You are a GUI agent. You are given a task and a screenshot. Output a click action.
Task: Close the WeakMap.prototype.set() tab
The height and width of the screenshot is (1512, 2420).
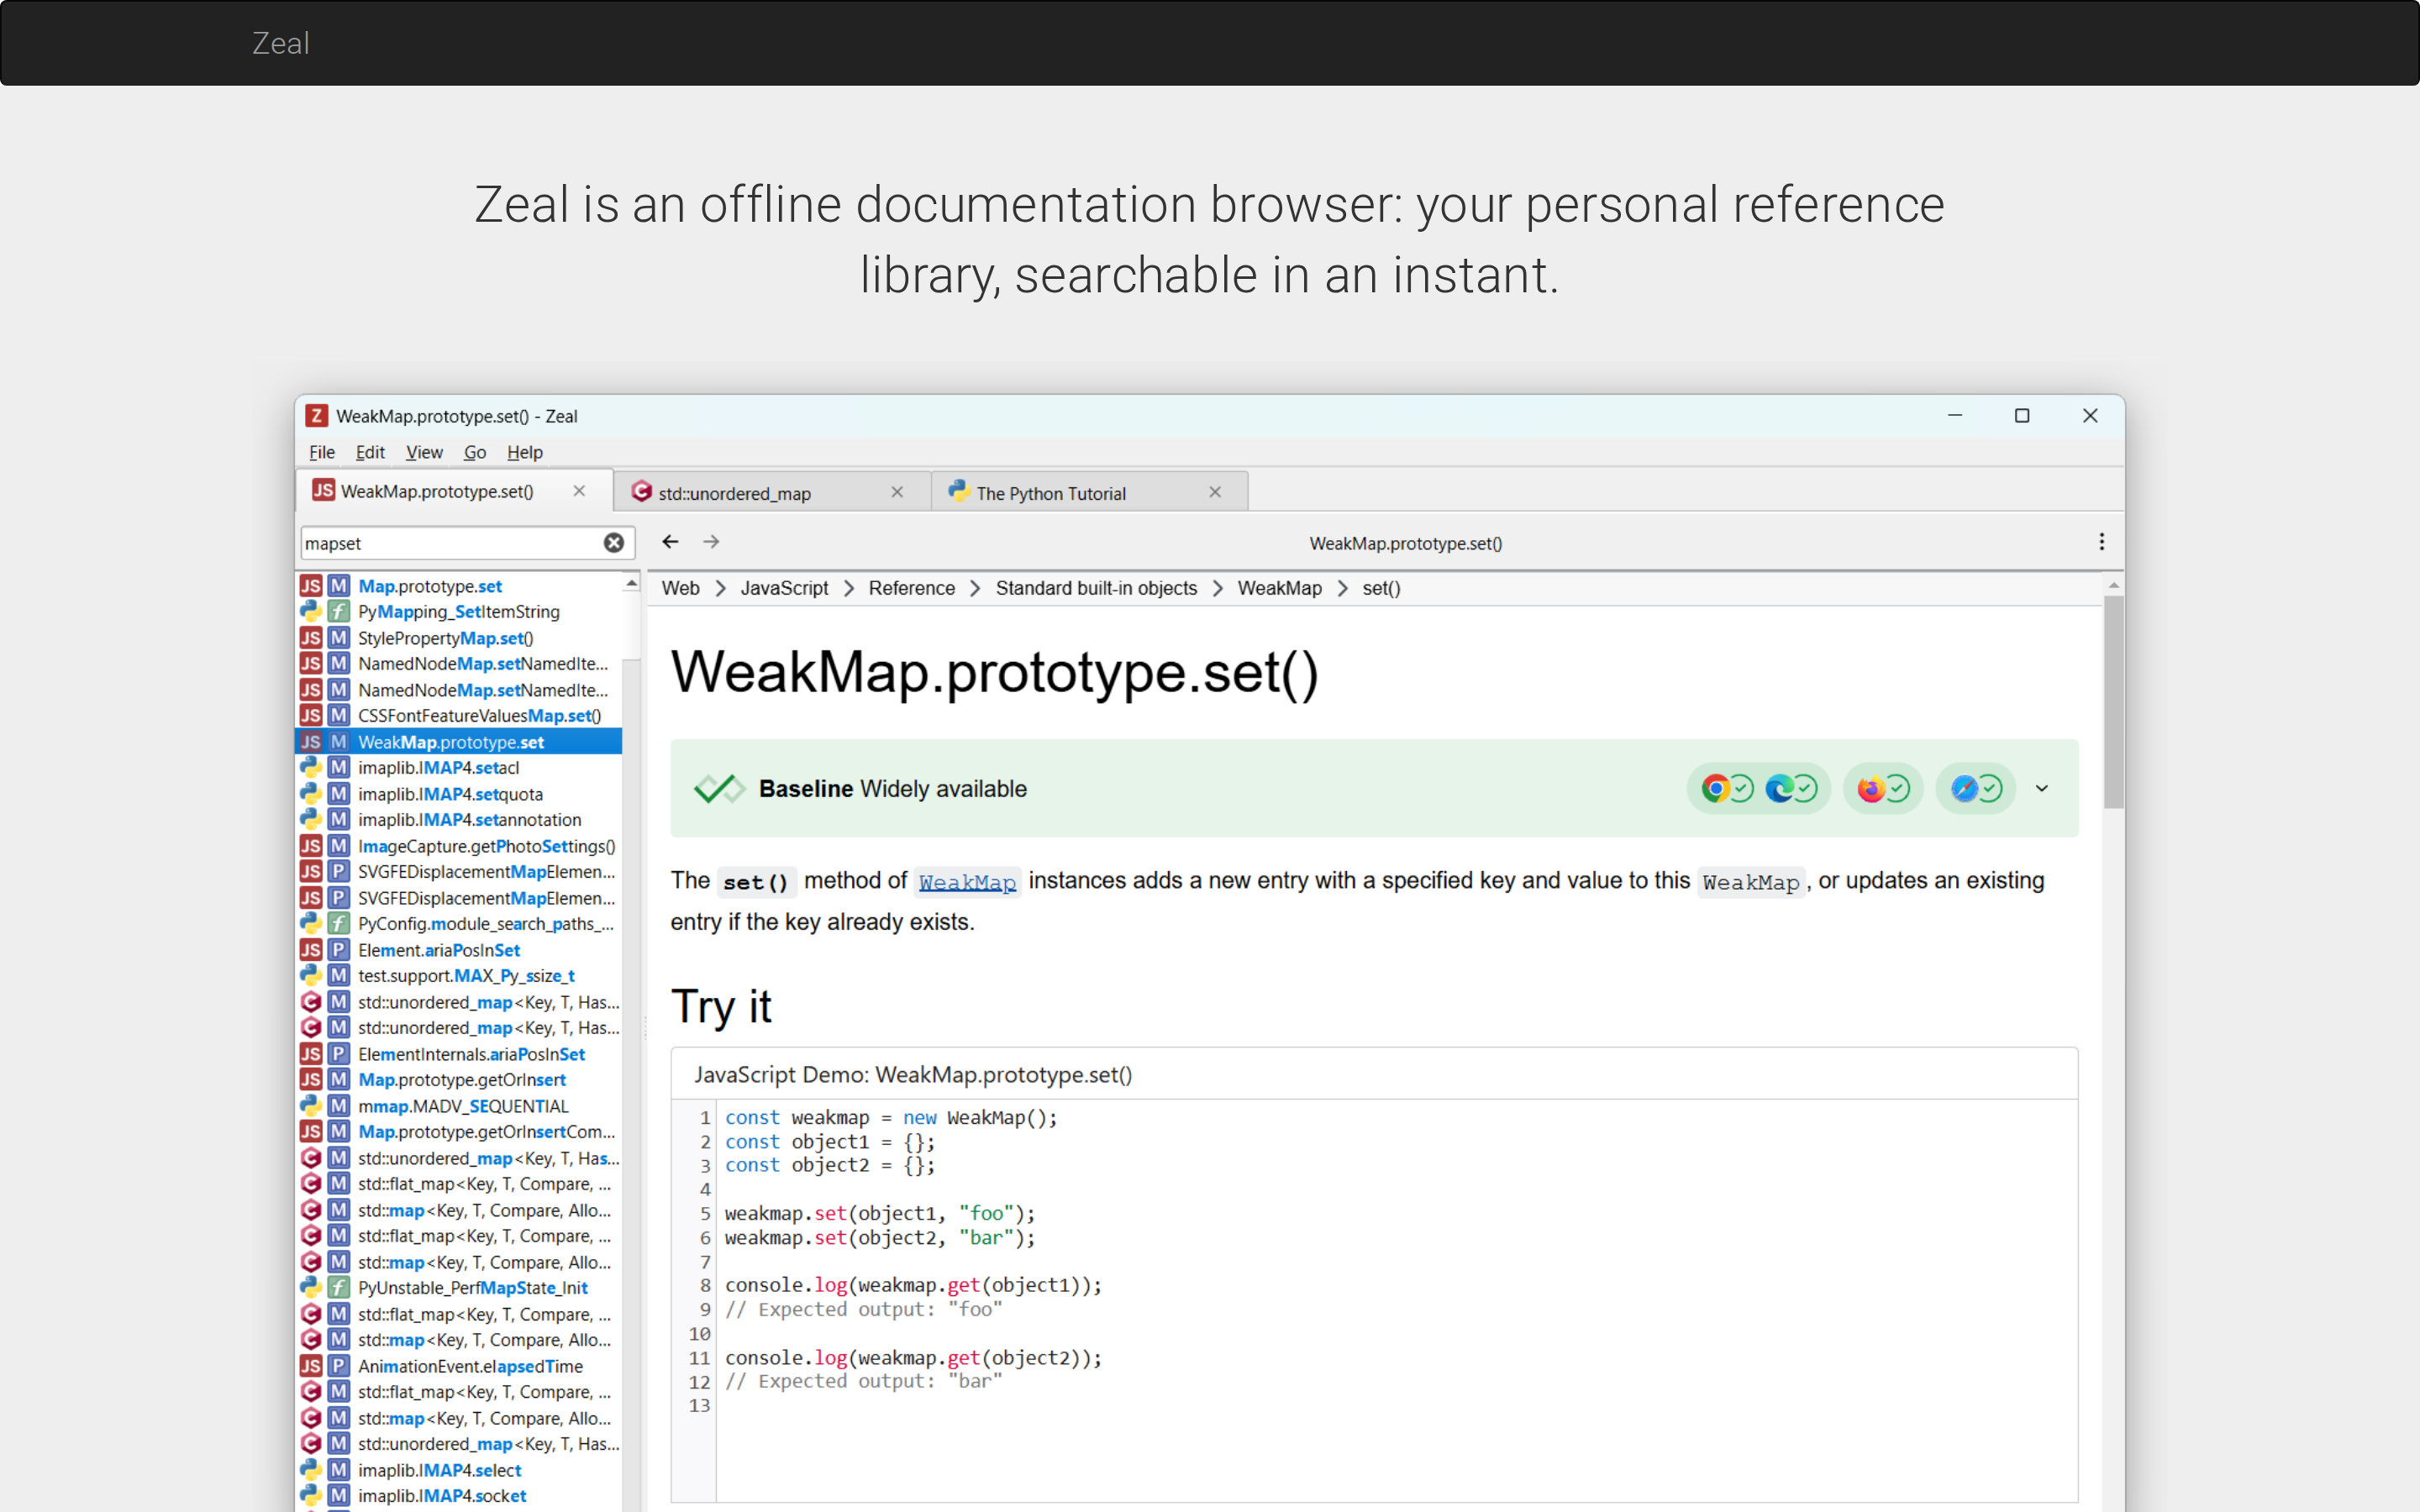pyautogui.click(x=579, y=491)
